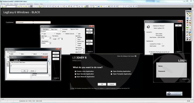Viewport: 194px width, 103px height.
Task: Click the Customer field on the form
Action: click(x=33, y=22)
